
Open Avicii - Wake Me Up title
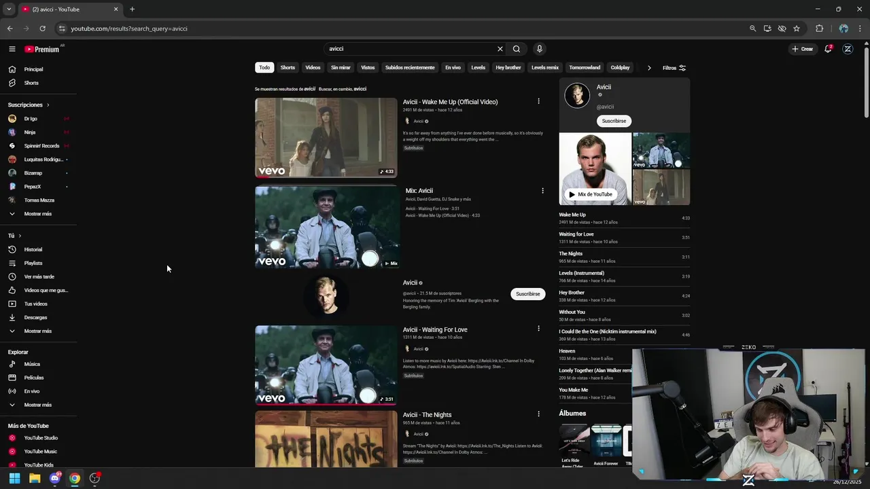[450, 102]
